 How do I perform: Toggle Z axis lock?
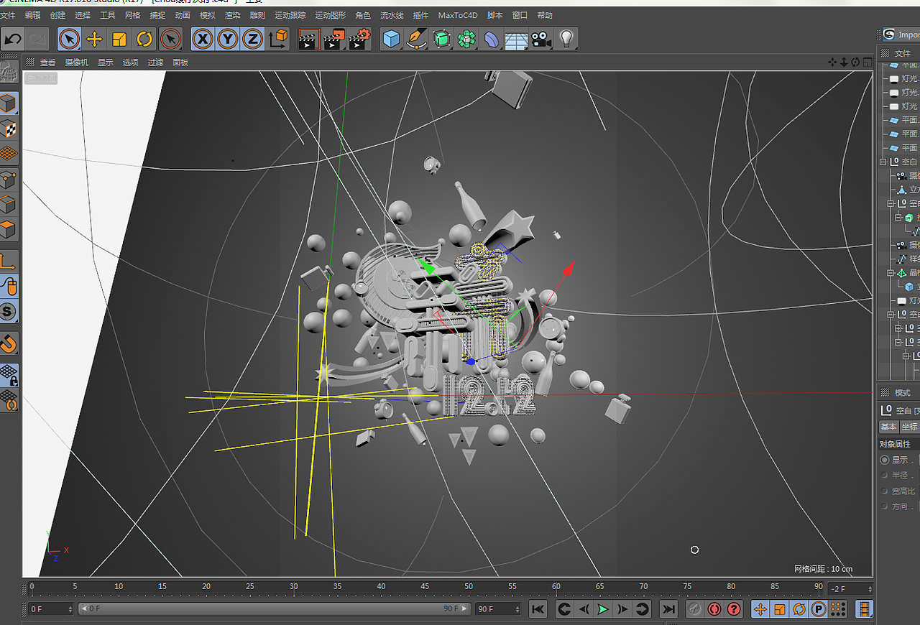pos(252,39)
